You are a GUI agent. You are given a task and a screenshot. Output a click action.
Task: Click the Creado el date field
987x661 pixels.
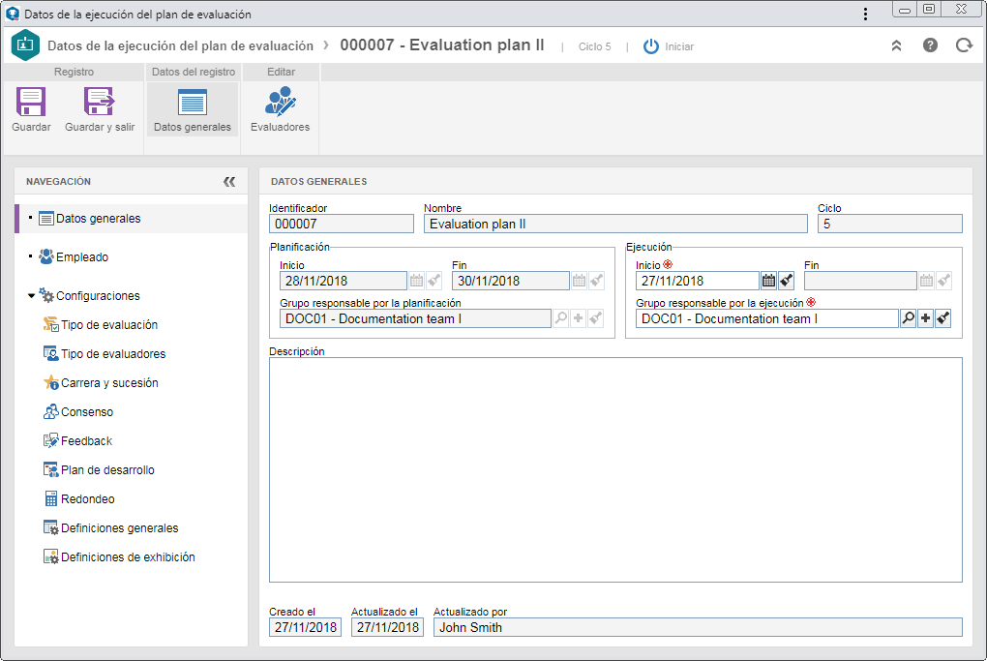(305, 627)
